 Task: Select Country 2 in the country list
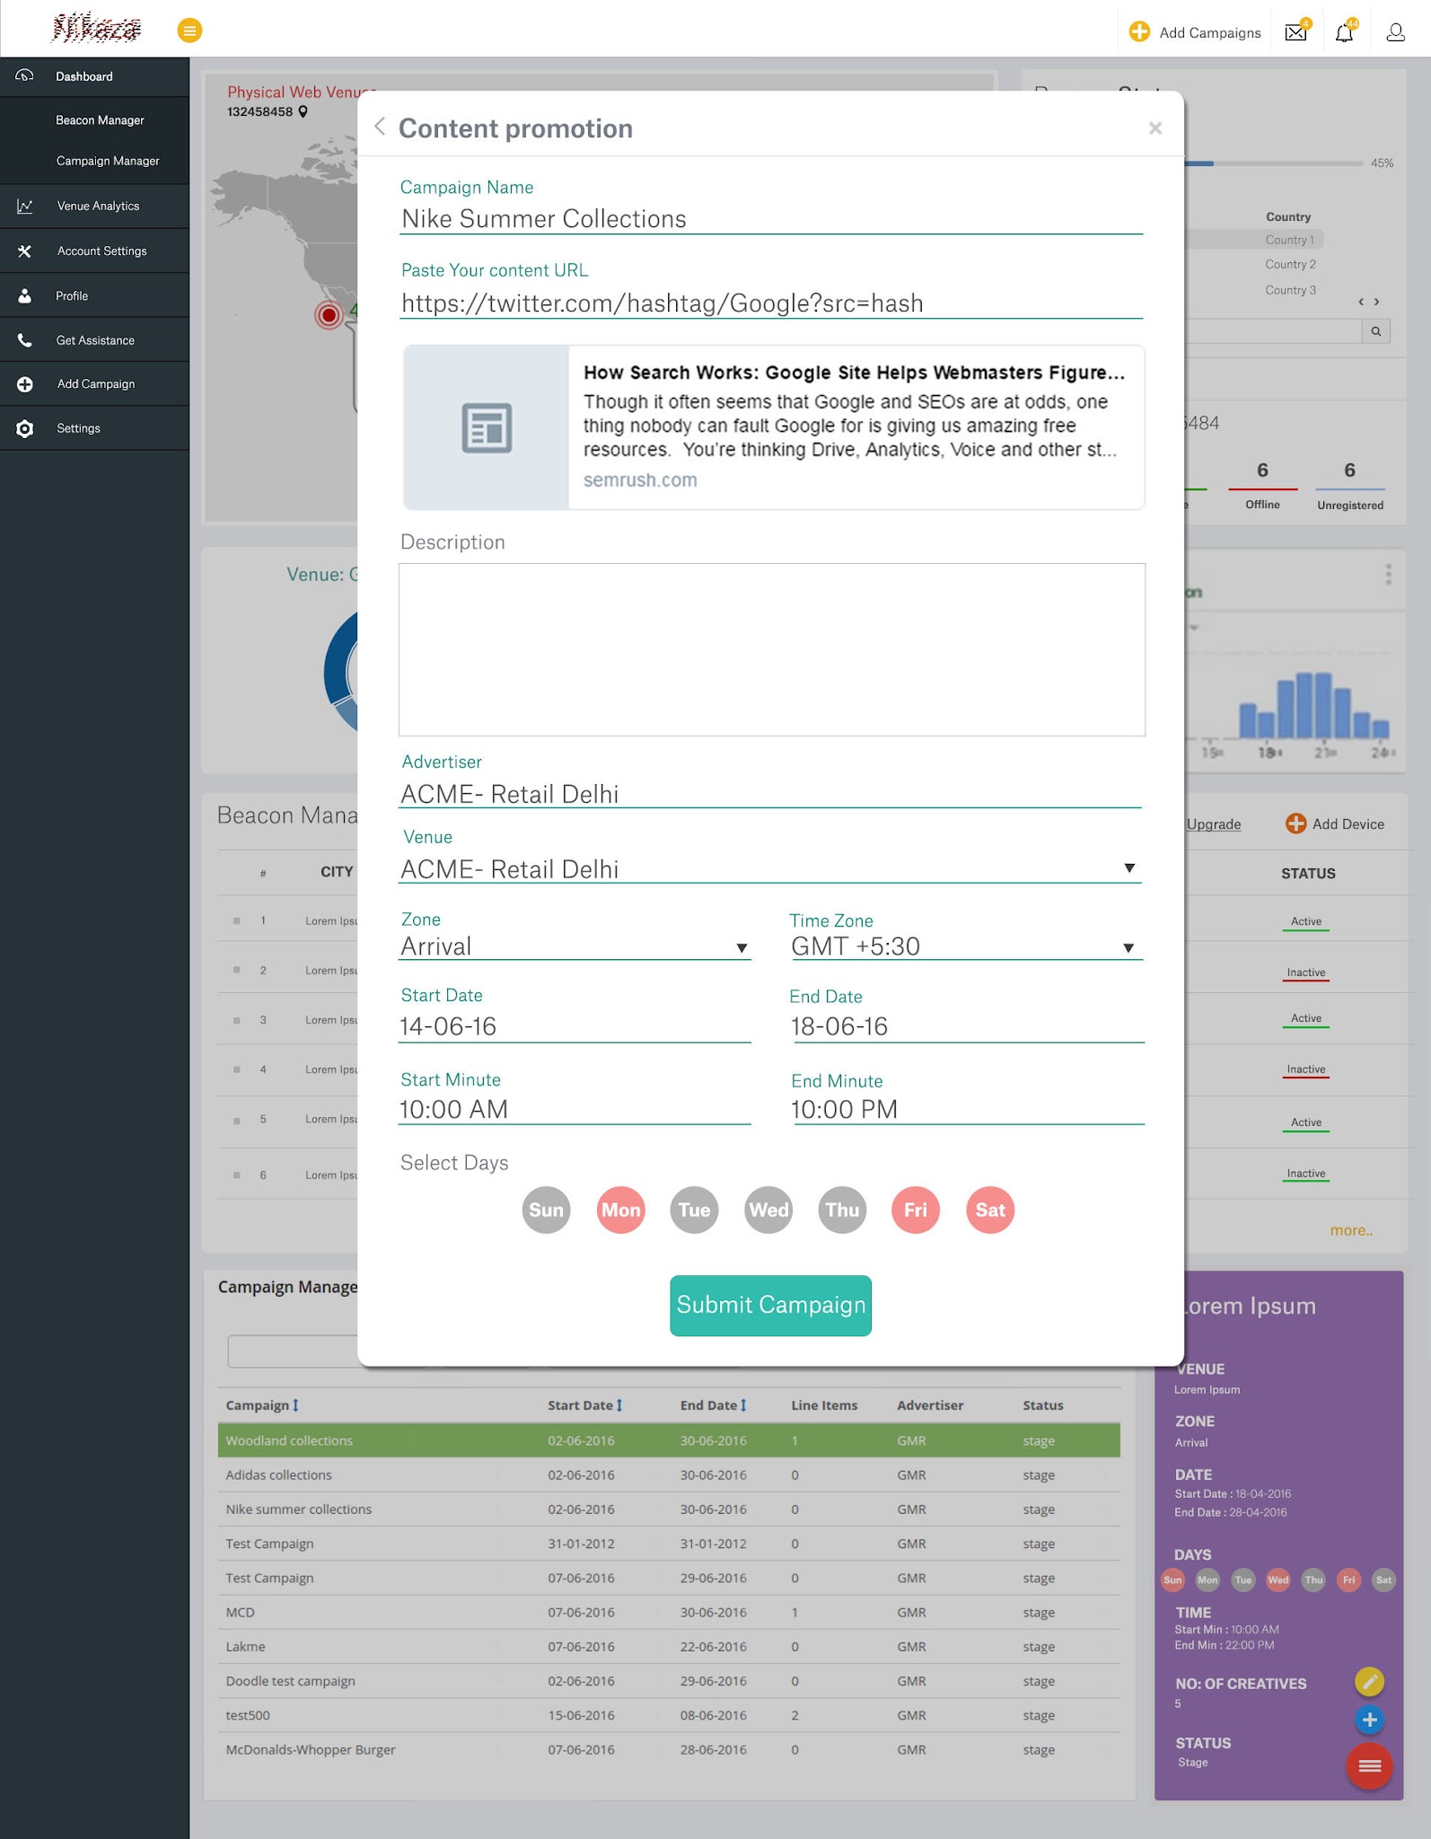coord(1290,264)
